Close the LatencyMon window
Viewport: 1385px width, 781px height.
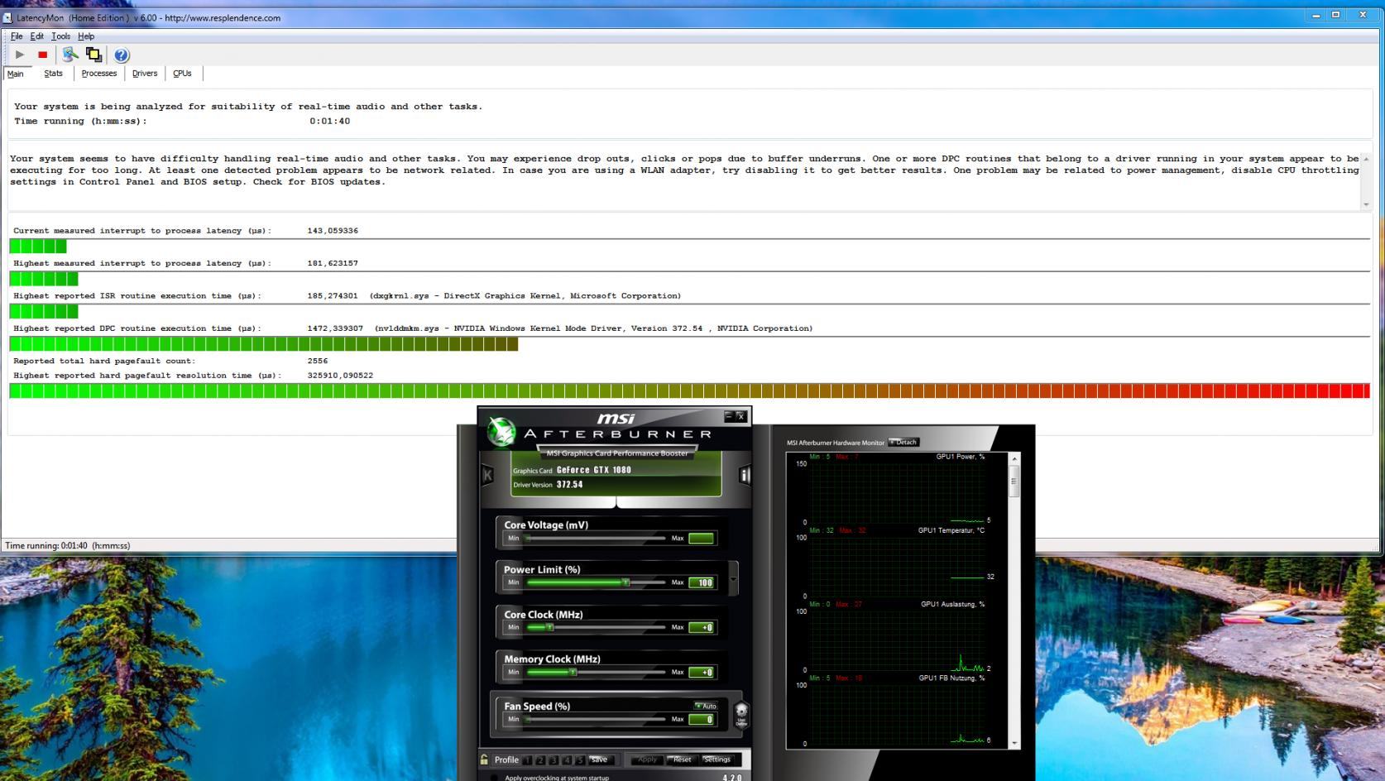(1363, 15)
